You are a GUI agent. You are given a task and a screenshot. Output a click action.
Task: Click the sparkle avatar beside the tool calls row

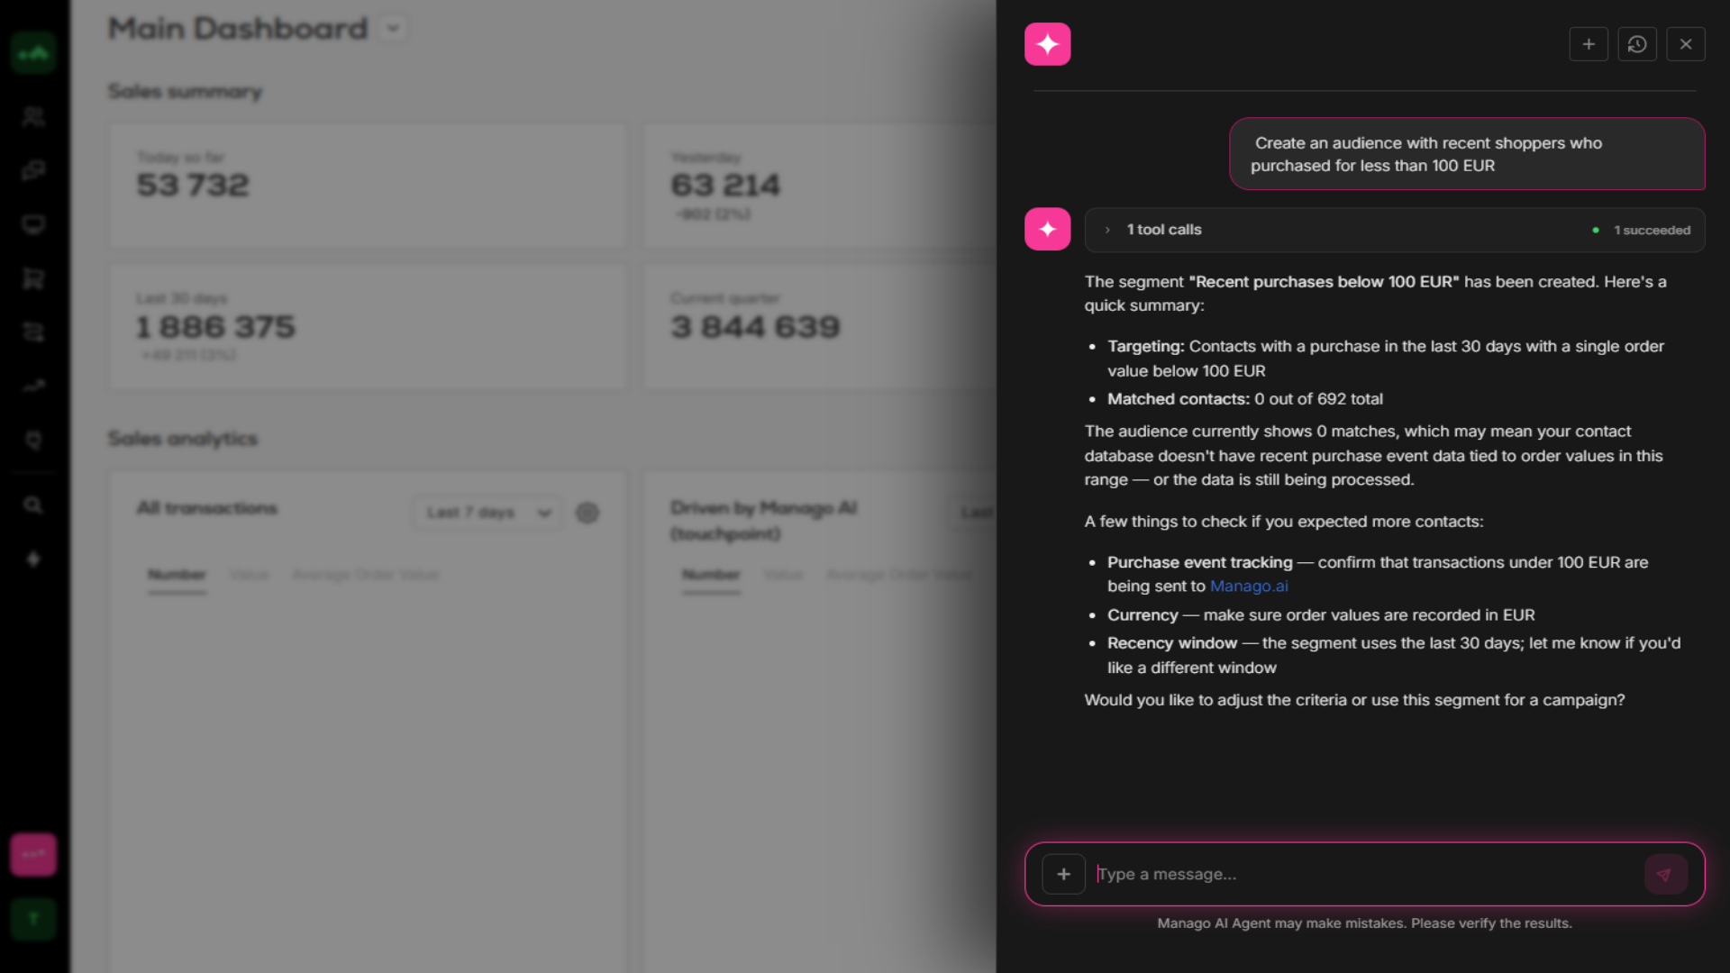coord(1047,229)
